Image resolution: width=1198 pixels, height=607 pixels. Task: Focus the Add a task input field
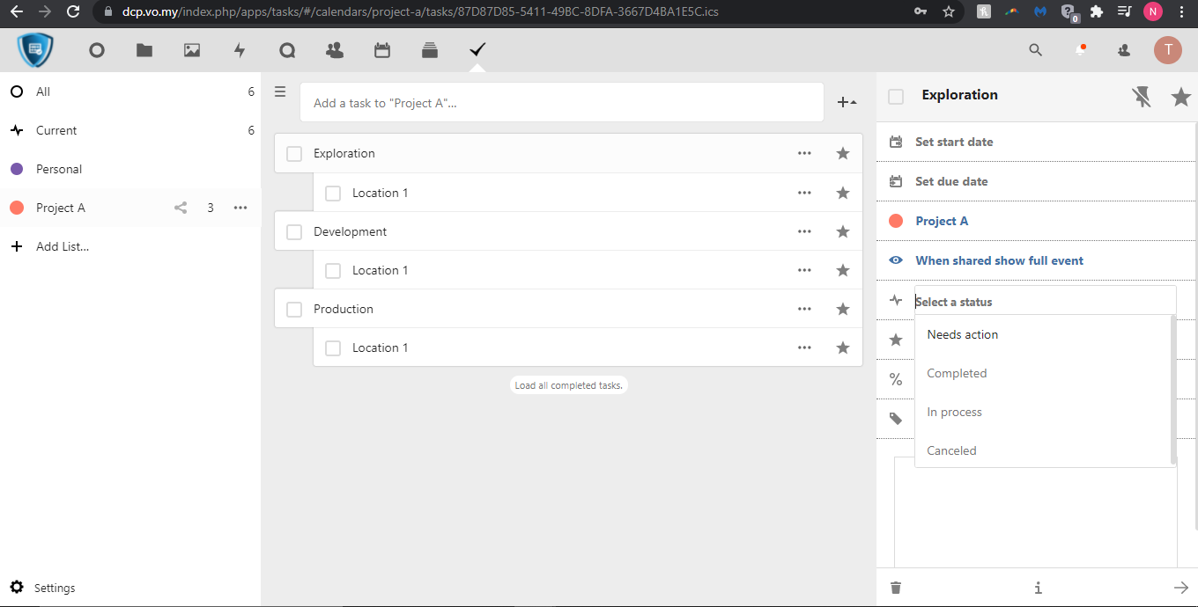561,103
